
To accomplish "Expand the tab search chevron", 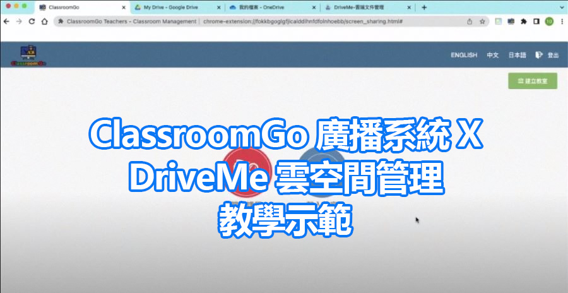I will click(561, 7).
